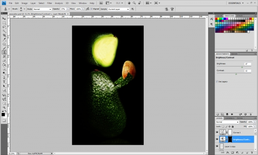Adjust the Brightness slider handle
The height and width of the screenshot is (155, 258).
[x=242, y=67]
